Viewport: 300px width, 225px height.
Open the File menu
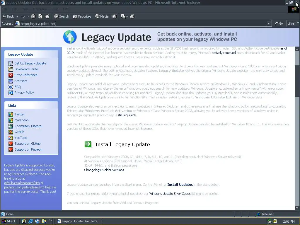click(x=5, y=9)
